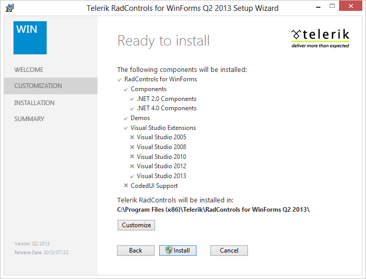The width and height of the screenshot is (366, 279).
Task: Click the 'Demos' list entry
Action: (140, 118)
